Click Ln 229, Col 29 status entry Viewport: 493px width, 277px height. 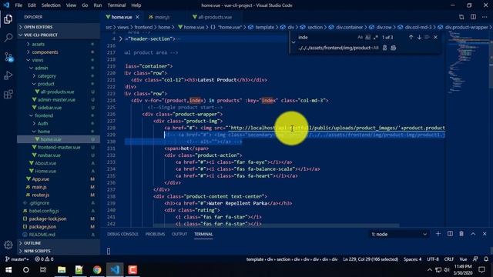click(371, 259)
